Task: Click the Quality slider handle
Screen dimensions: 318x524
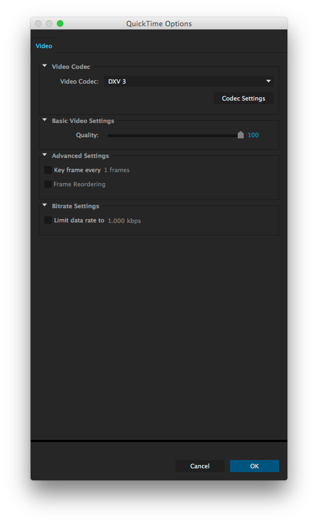Action: pos(240,134)
